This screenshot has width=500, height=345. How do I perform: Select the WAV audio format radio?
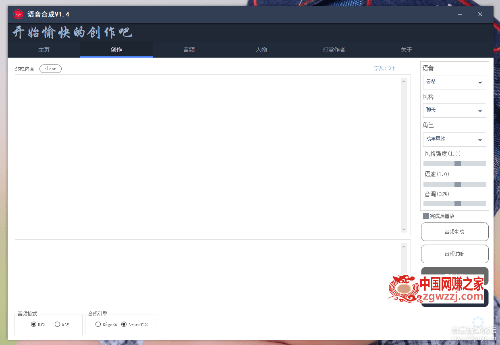coord(57,324)
